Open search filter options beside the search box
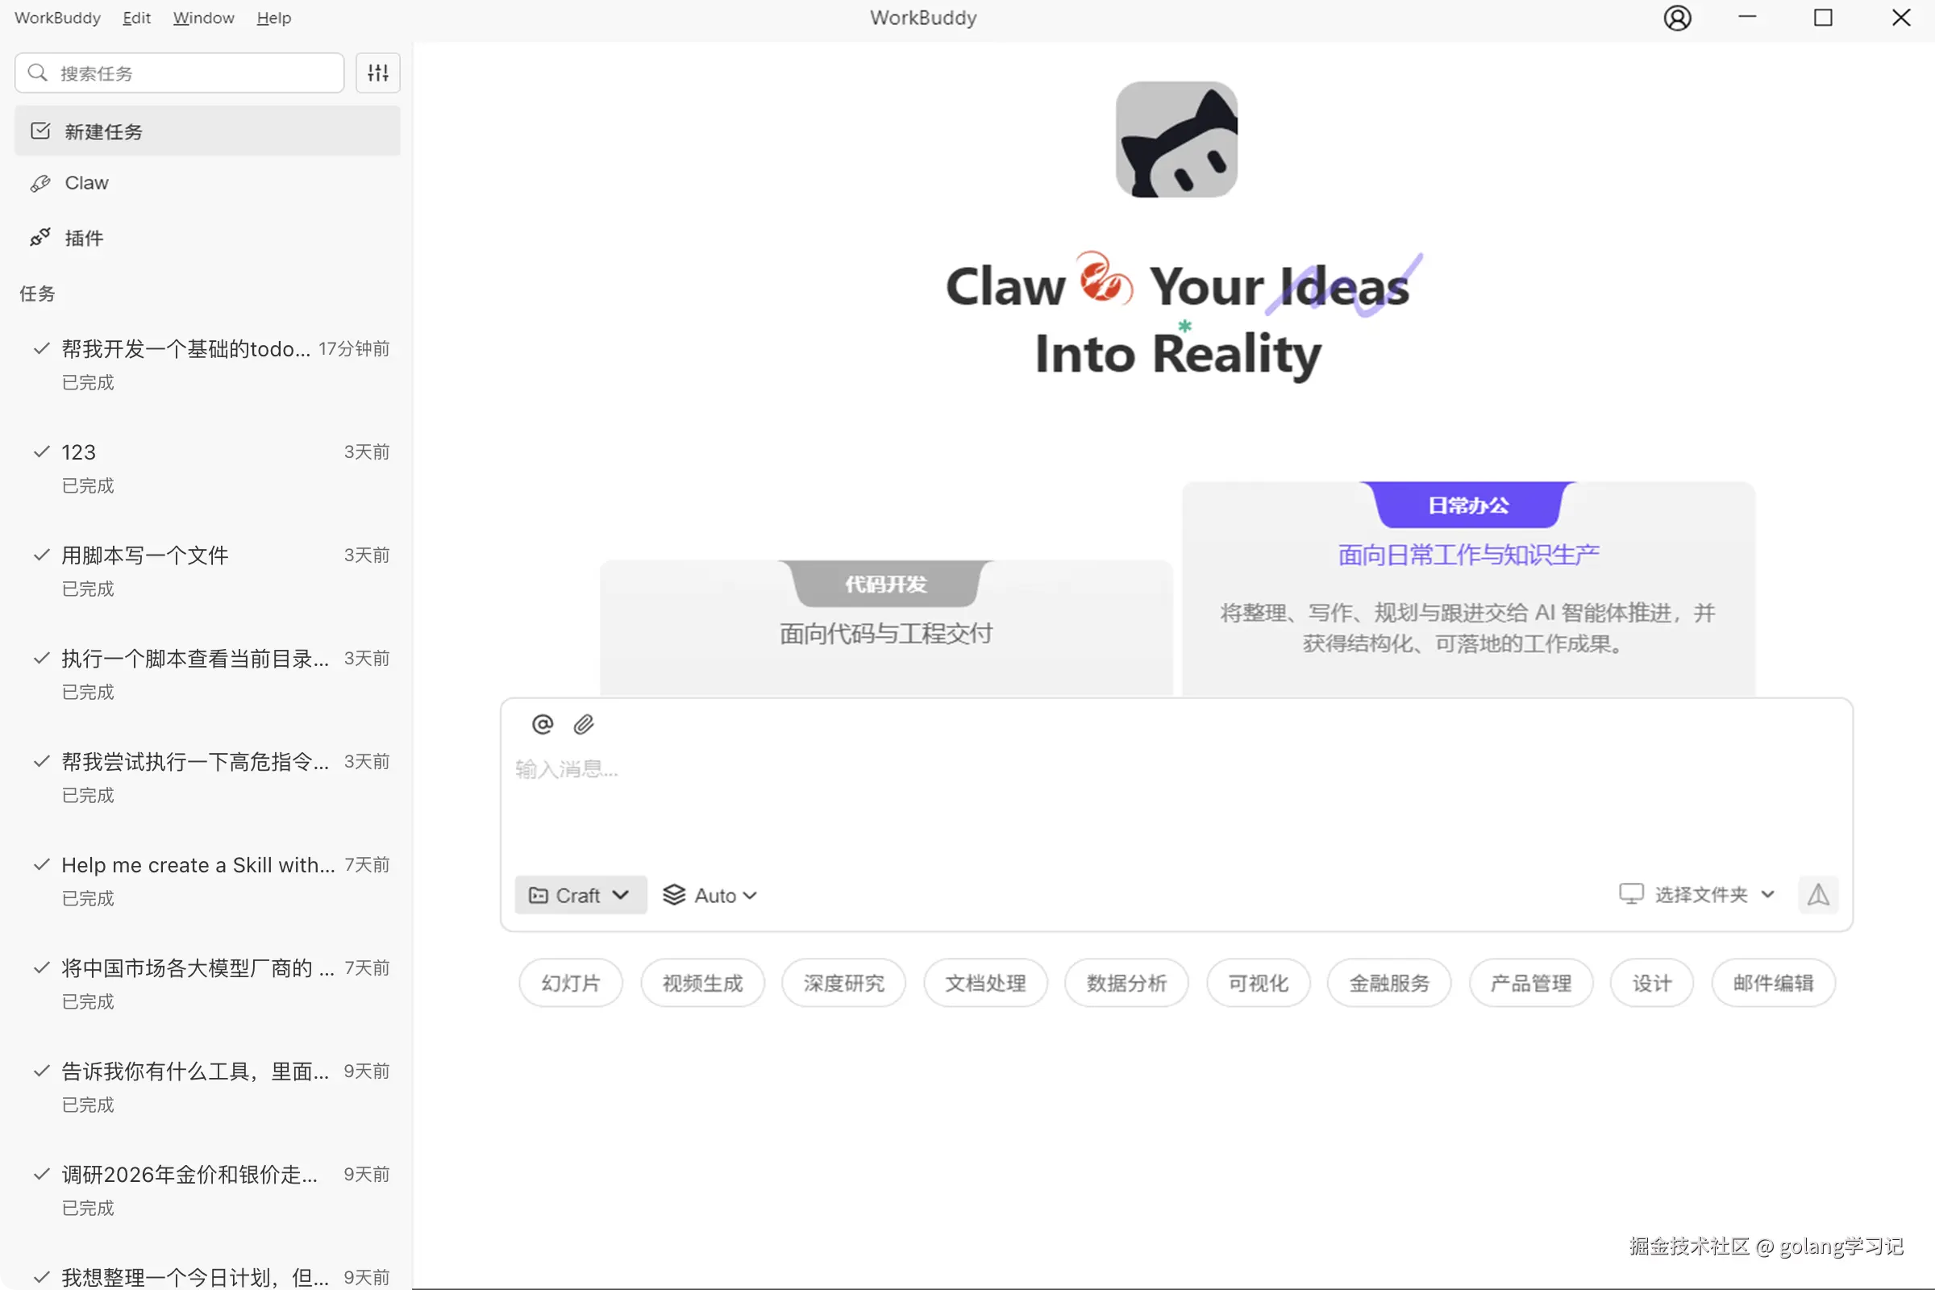Viewport: 1935px width, 1290px height. [377, 73]
